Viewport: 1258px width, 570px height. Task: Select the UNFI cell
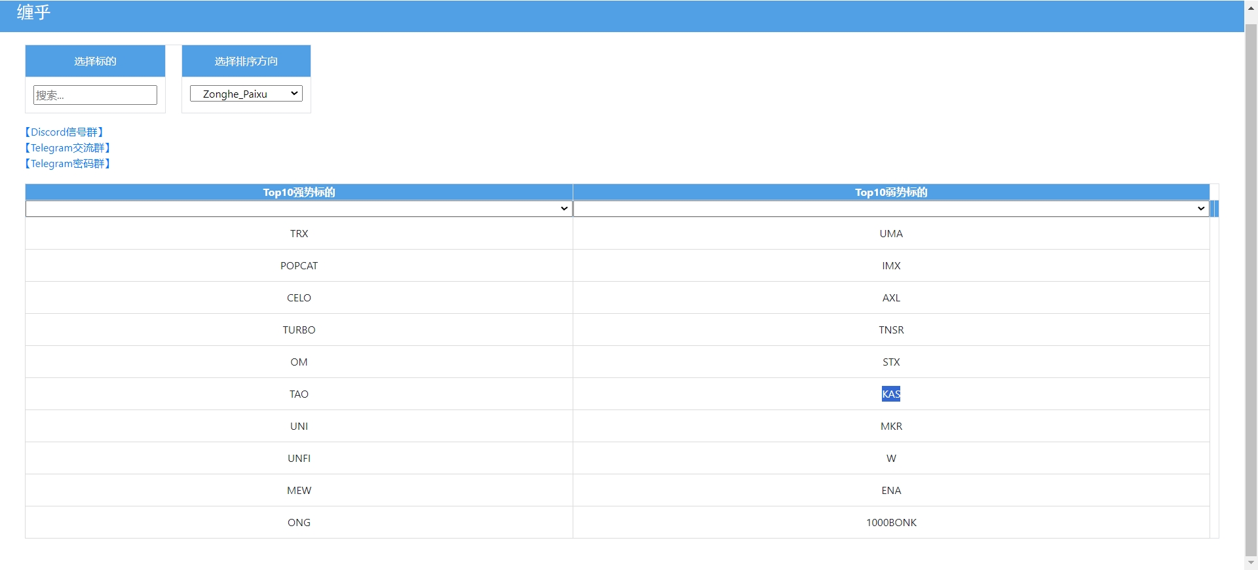pyautogui.click(x=299, y=459)
